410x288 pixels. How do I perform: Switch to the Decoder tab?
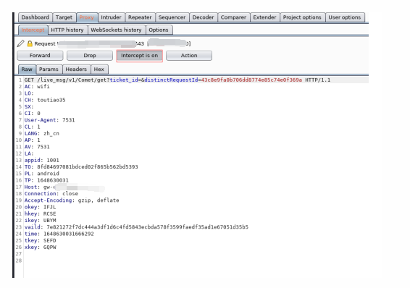tap(203, 17)
